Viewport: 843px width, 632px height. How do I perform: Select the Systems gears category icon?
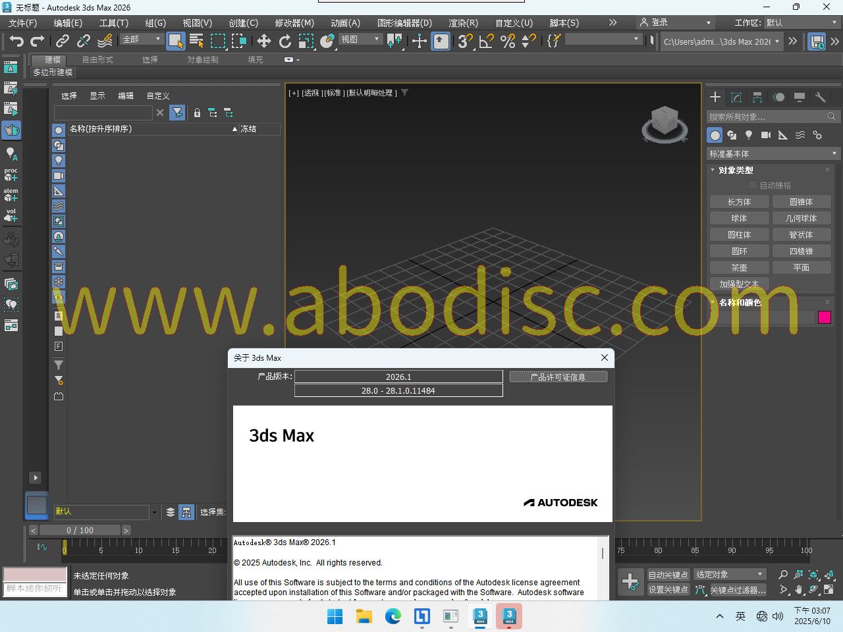pyautogui.click(x=817, y=135)
